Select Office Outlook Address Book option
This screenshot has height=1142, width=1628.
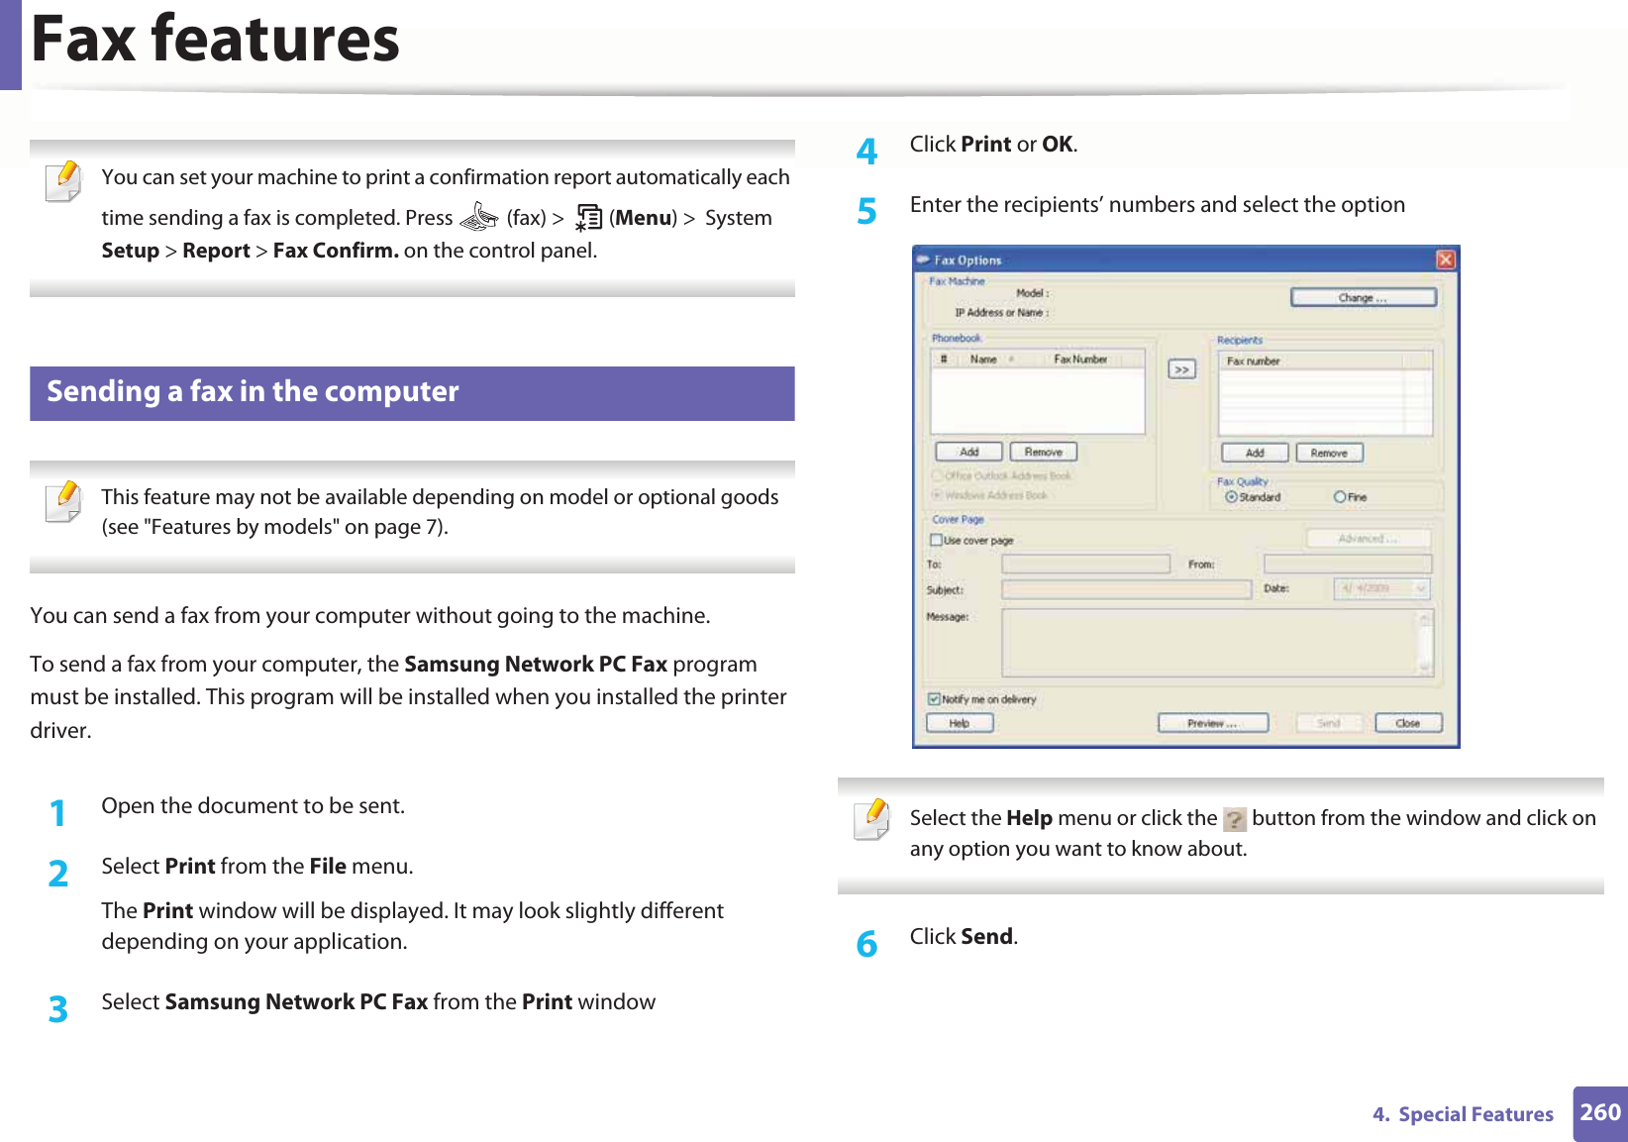pyautogui.click(x=1002, y=475)
